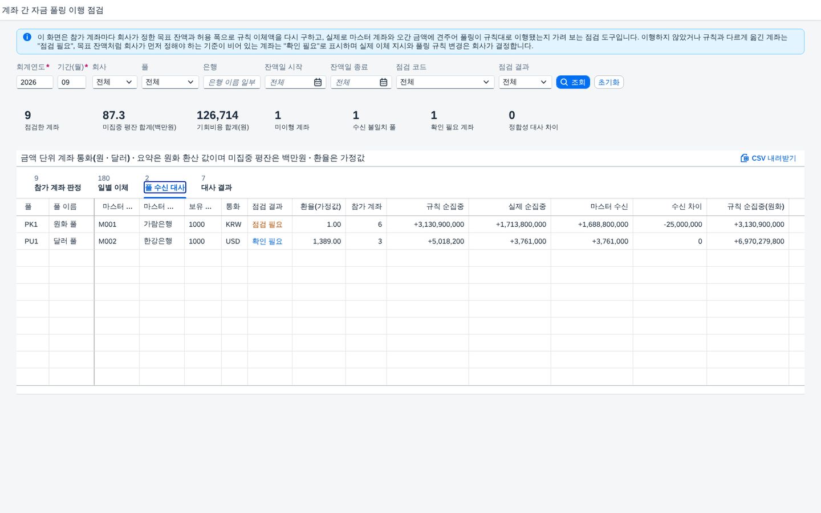The image size is (821, 513).
Task: Open the 점검 필요 link in PK1 row
Action: tap(267, 225)
